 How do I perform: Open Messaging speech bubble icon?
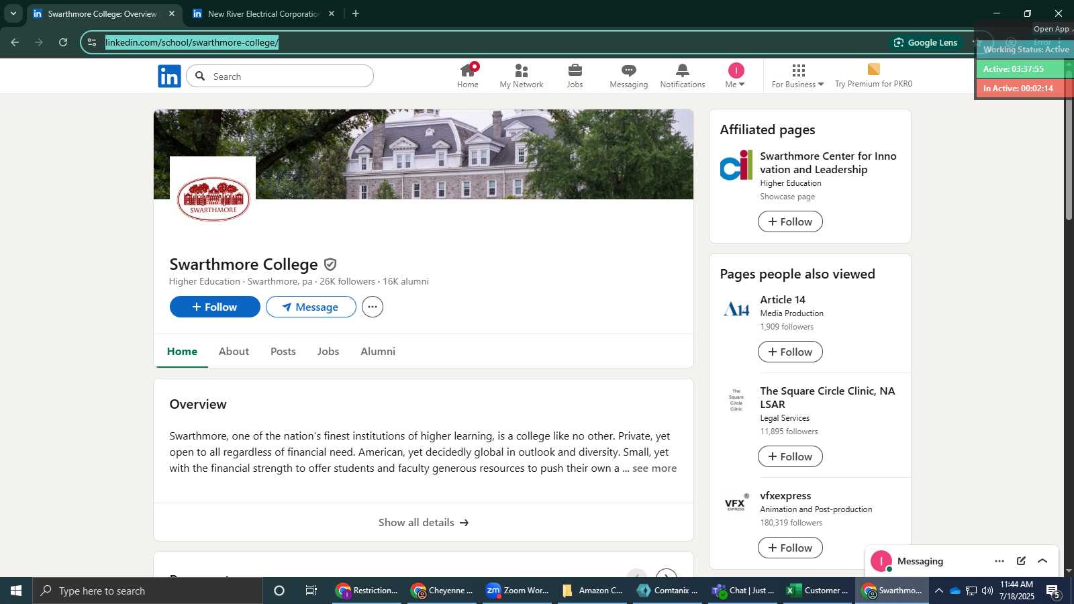(629, 76)
